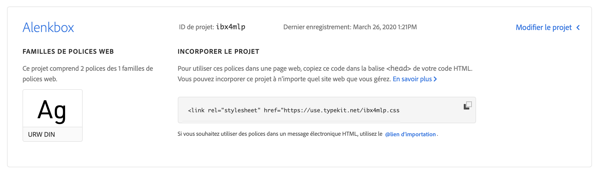Click the INCORPORER LE PROJET heading
The height and width of the screenshot is (172, 600).
pyautogui.click(x=218, y=51)
